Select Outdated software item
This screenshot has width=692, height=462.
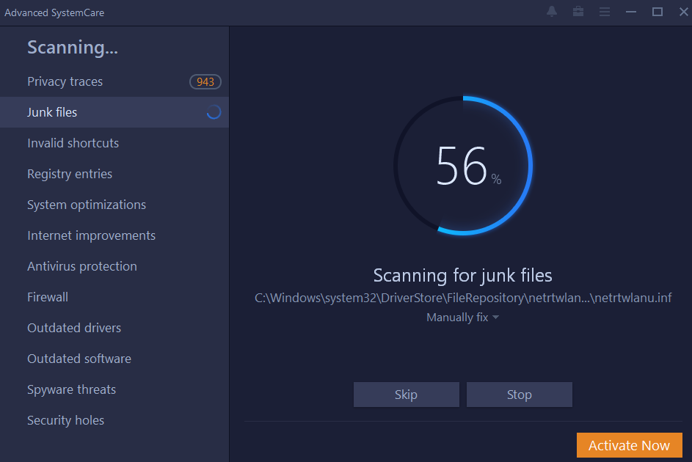(x=114, y=359)
